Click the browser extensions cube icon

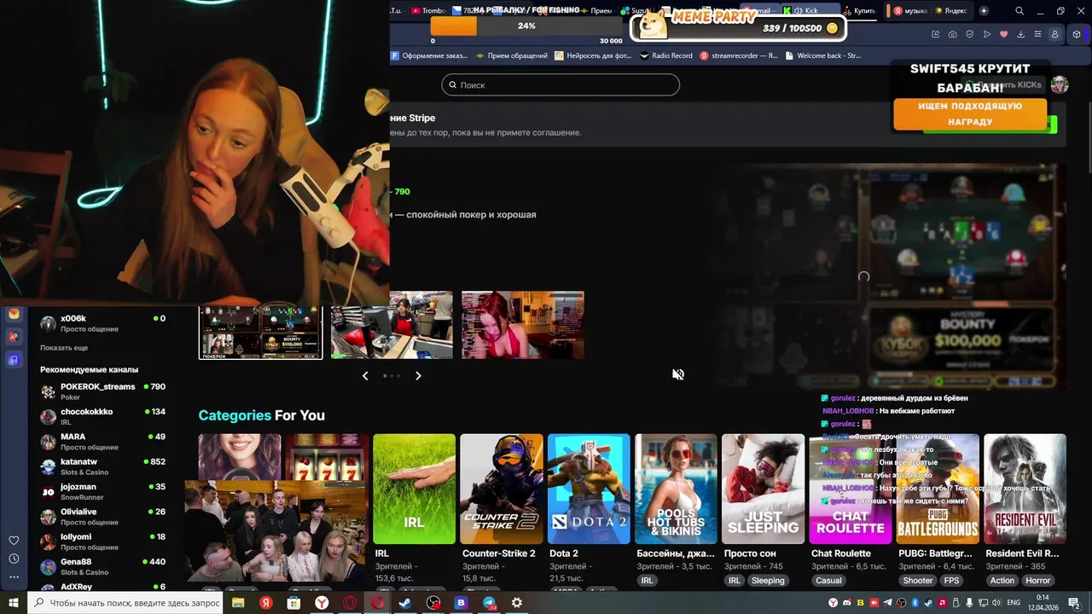(x=1077, y=34)
